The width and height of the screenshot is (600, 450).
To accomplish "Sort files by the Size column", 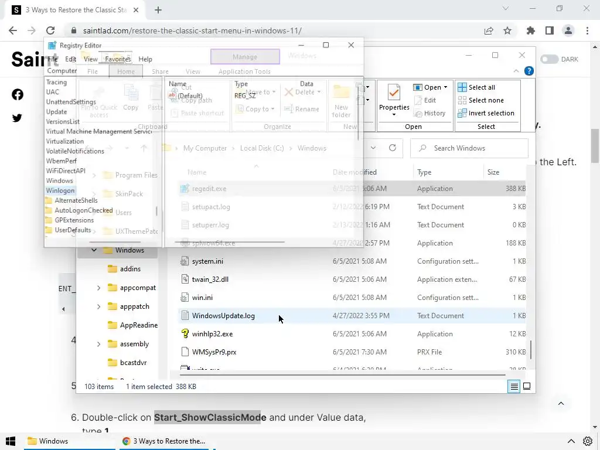I will pos(504,172).
